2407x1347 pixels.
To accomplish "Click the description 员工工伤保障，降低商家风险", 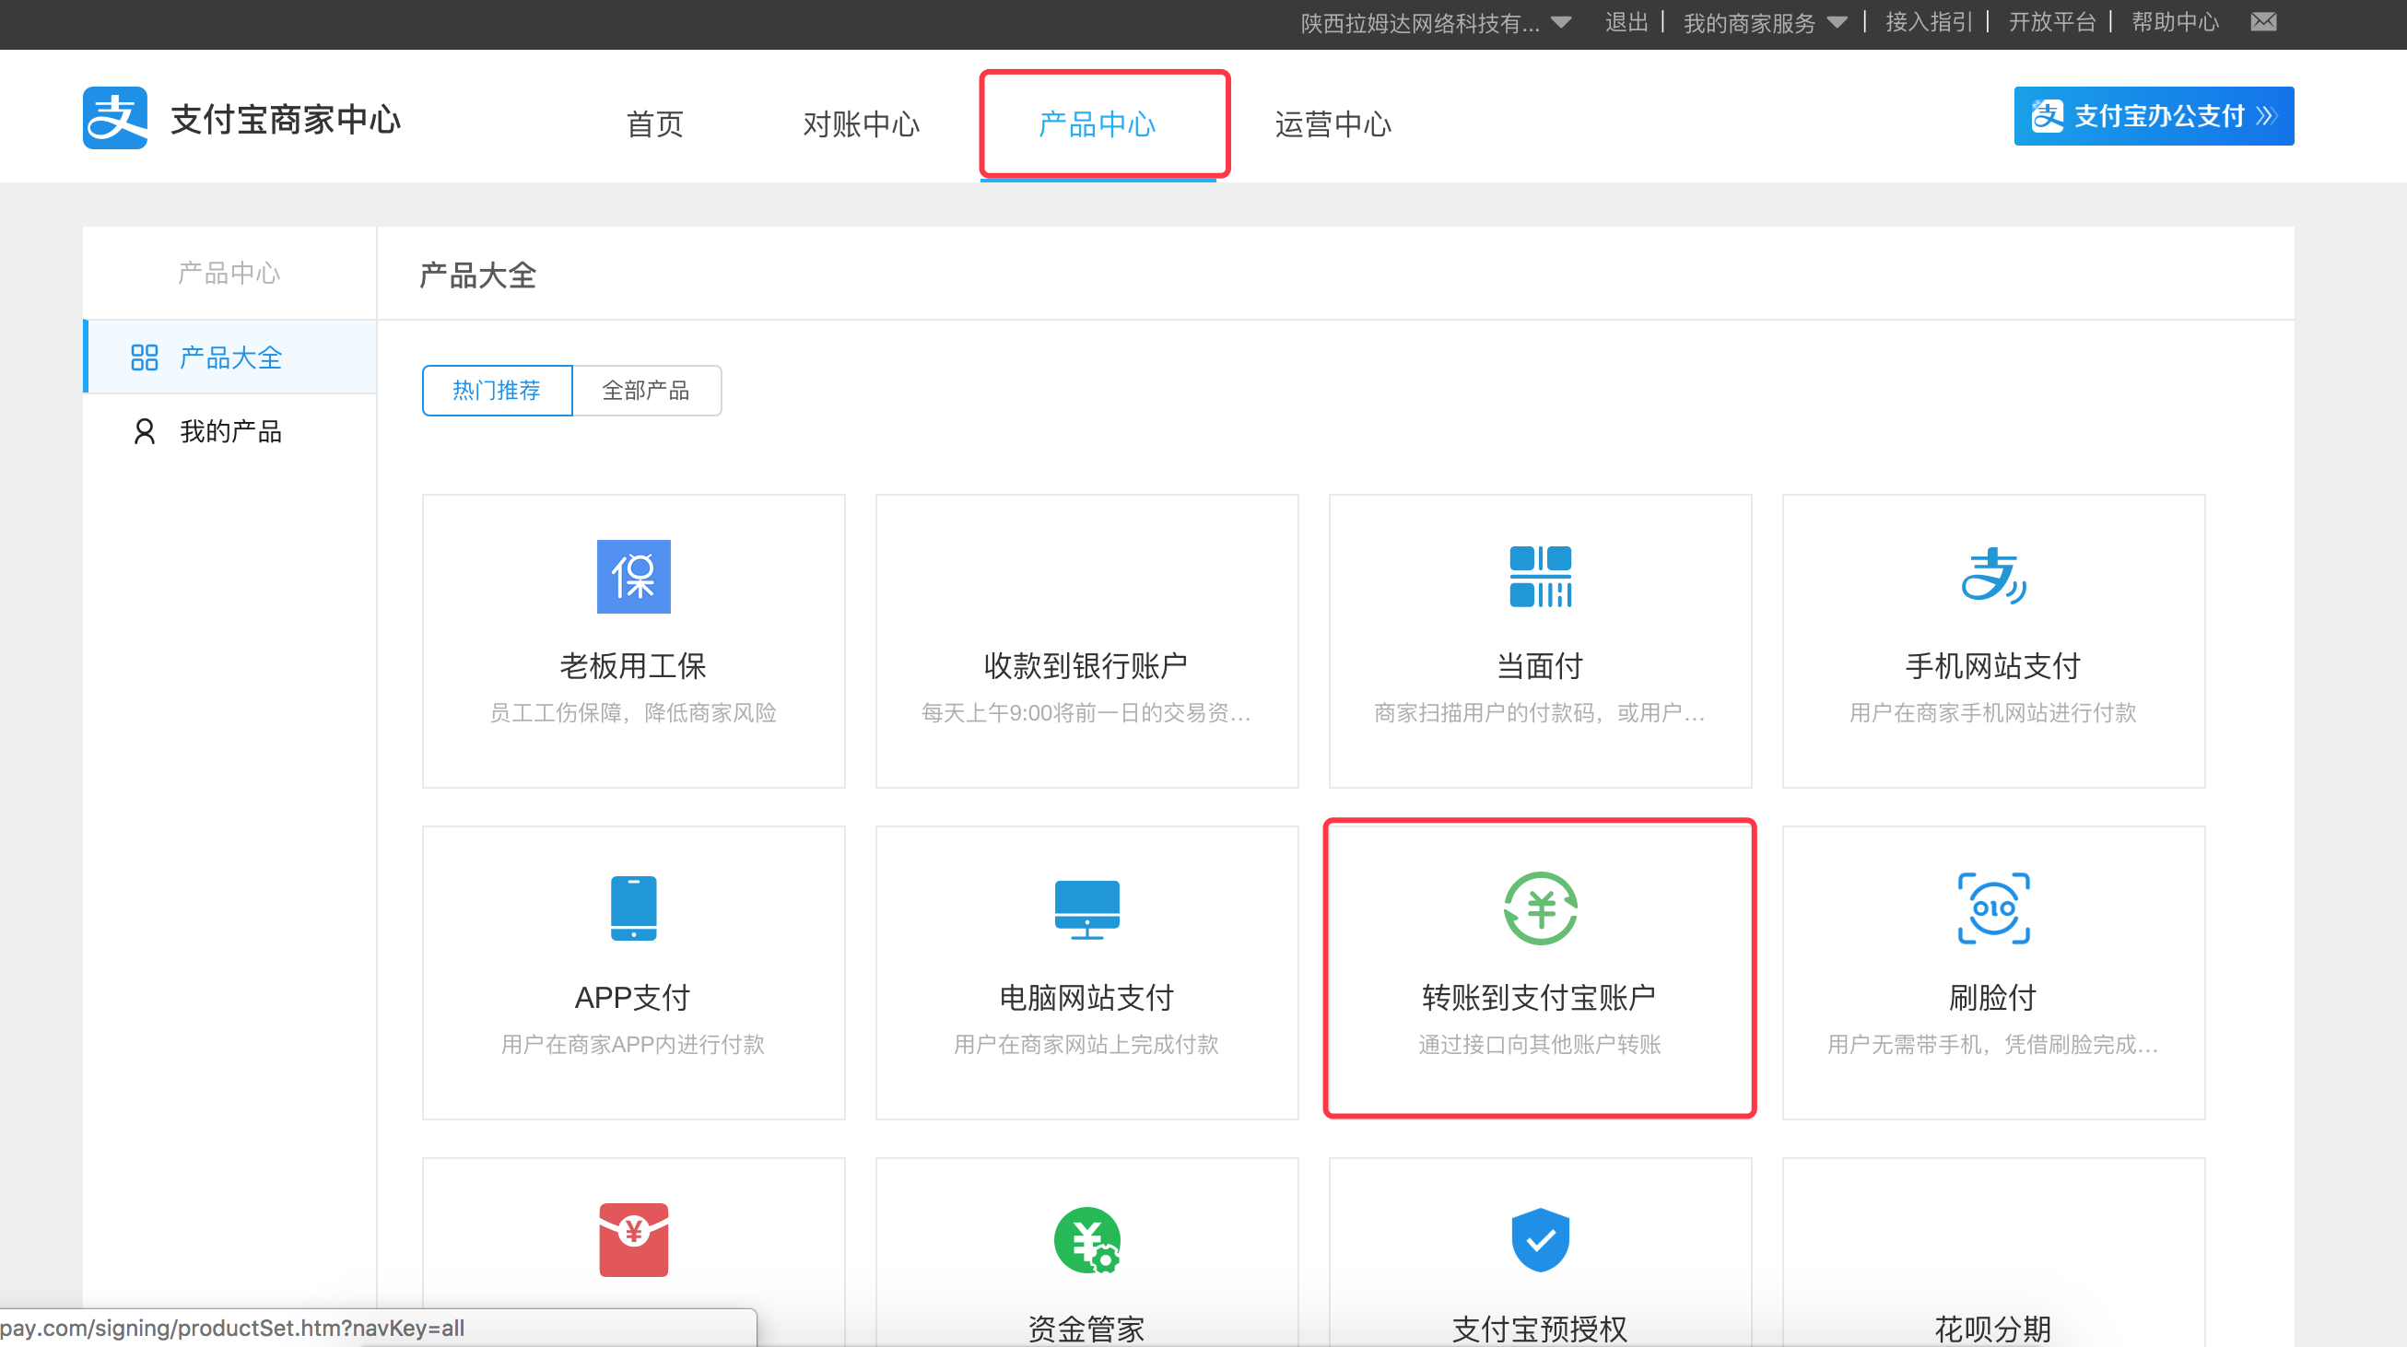I will point(633,713).
